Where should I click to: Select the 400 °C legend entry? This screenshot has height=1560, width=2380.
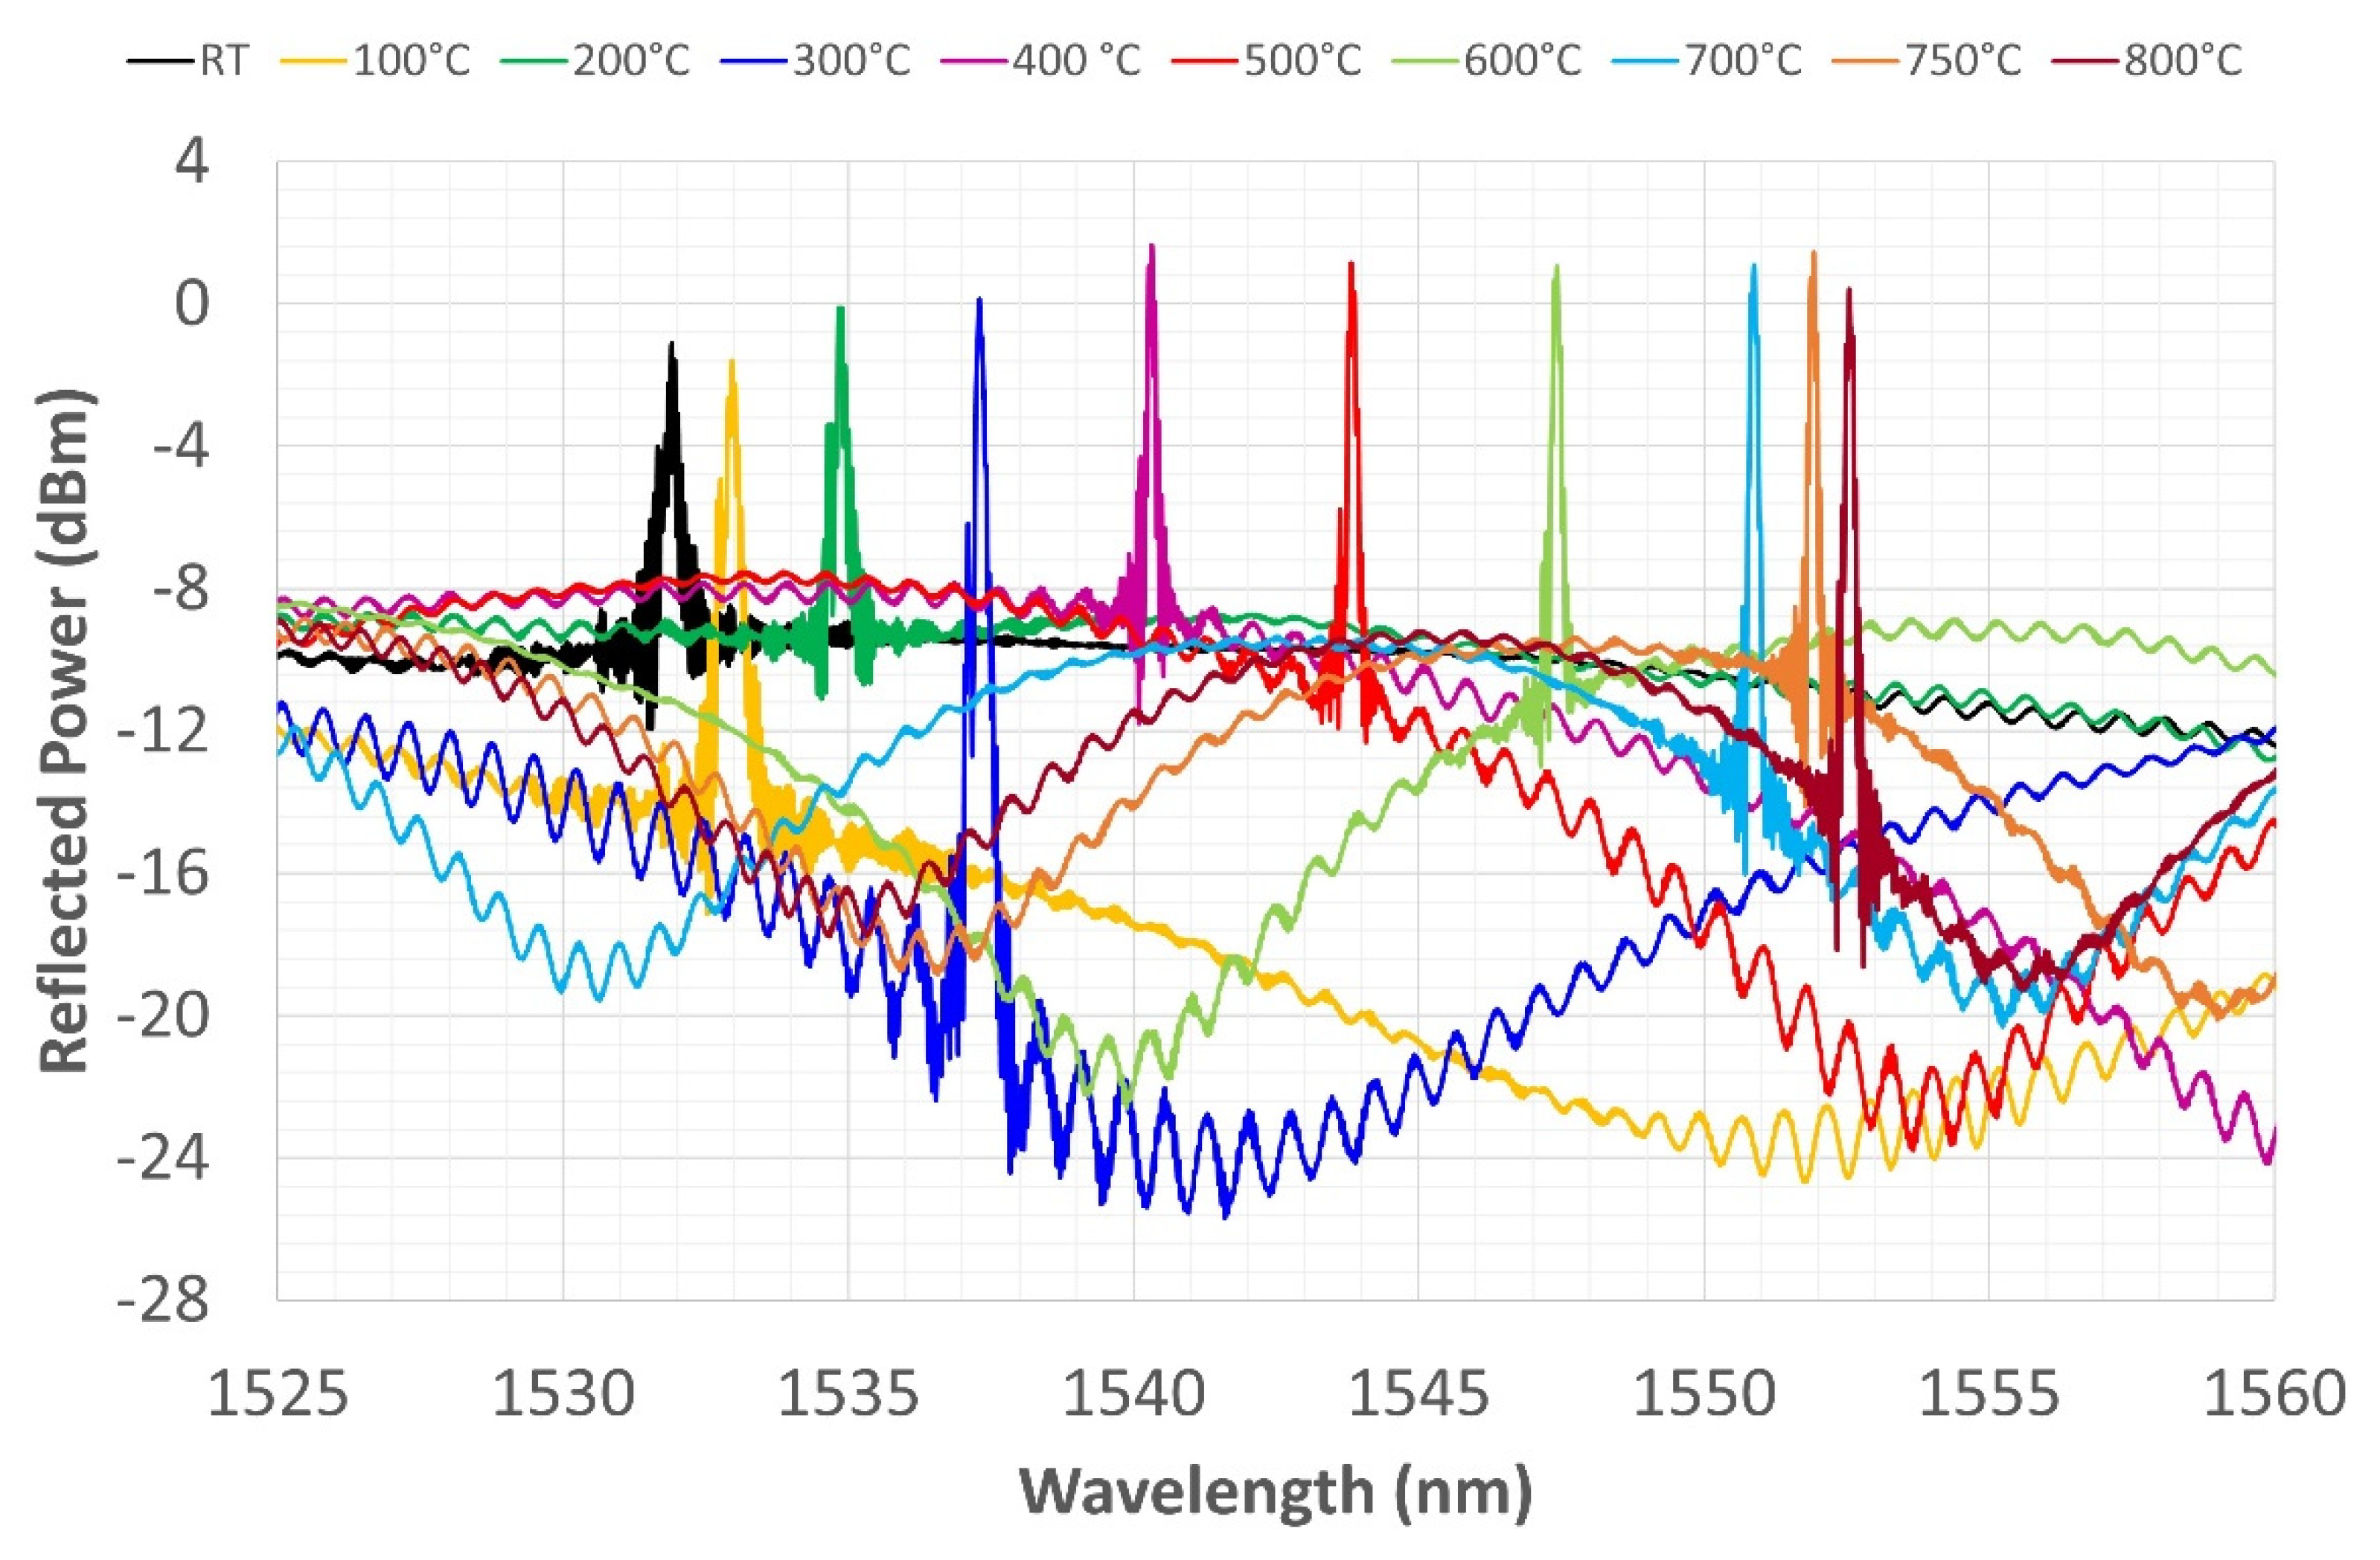tap(1076, 62)
